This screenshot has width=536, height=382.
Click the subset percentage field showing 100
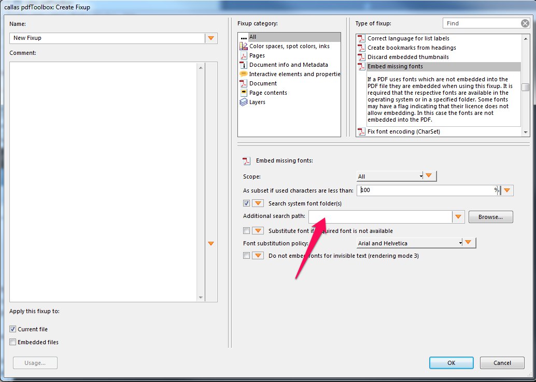click(428, 190)
